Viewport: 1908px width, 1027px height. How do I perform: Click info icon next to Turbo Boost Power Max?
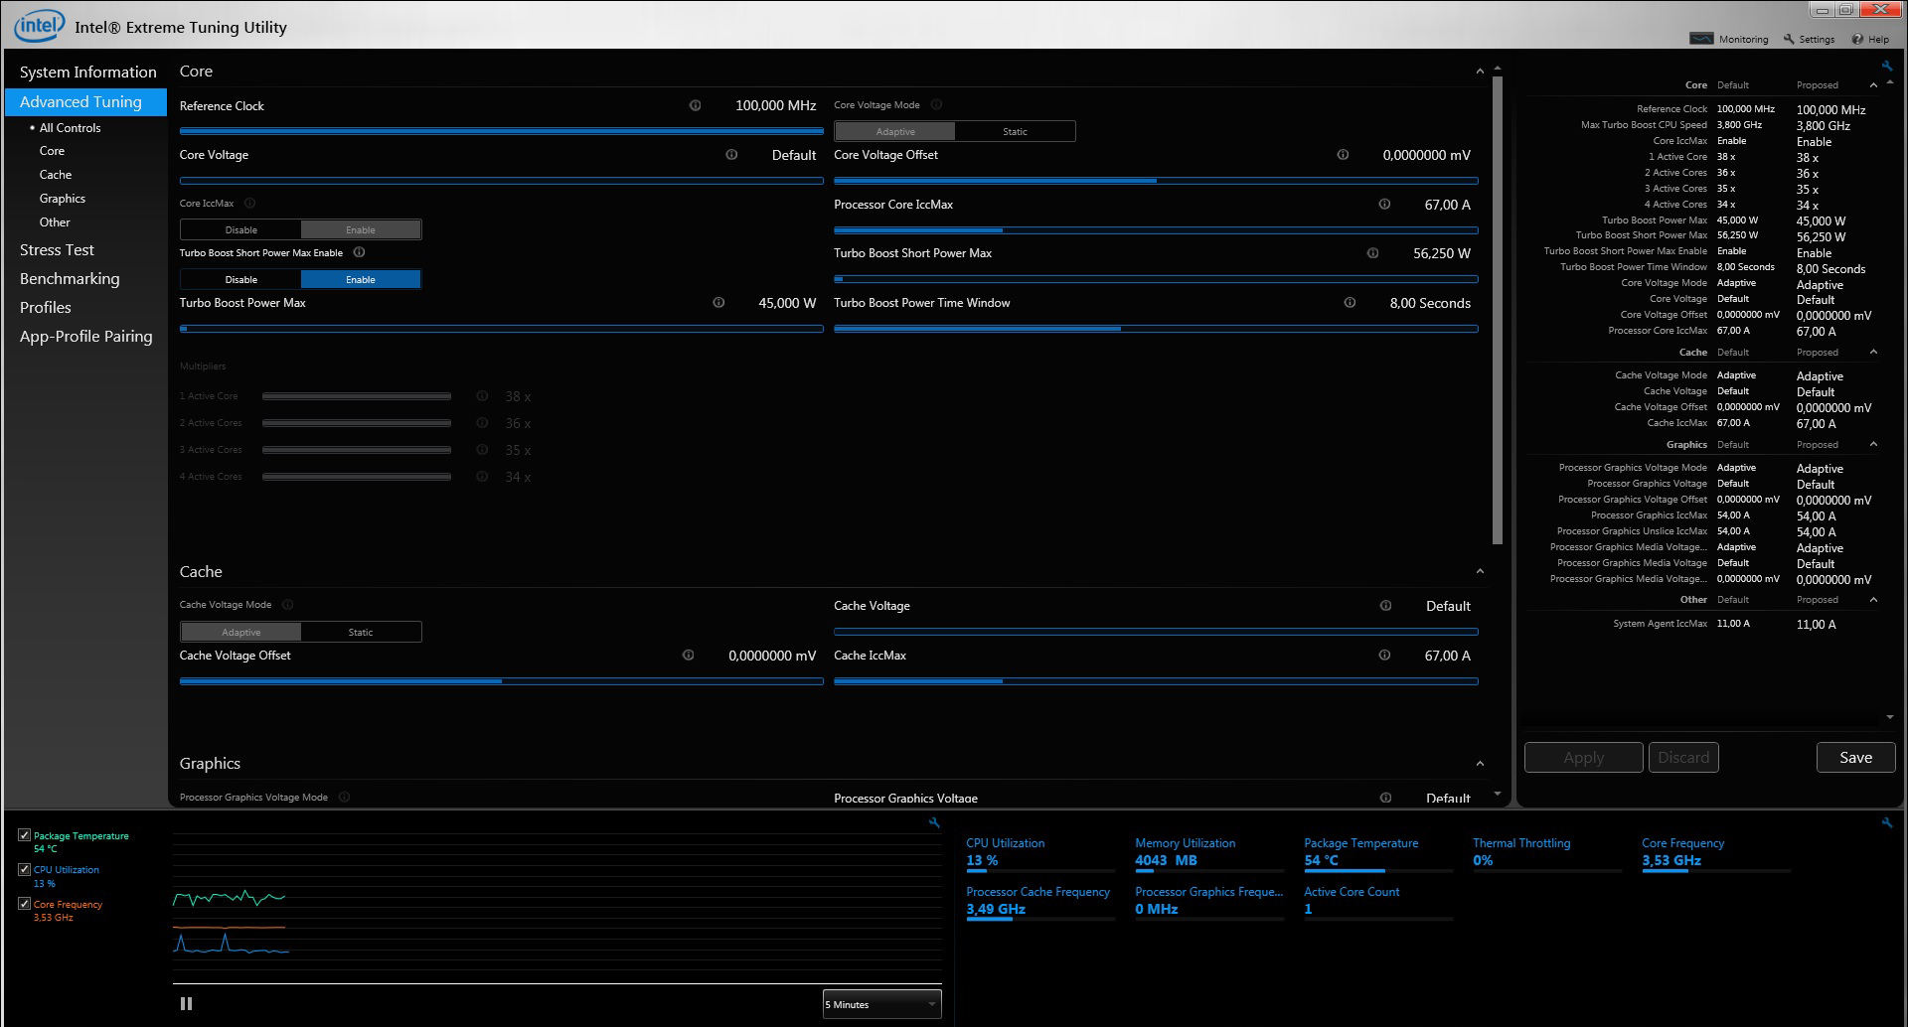(x=718, y=303)
